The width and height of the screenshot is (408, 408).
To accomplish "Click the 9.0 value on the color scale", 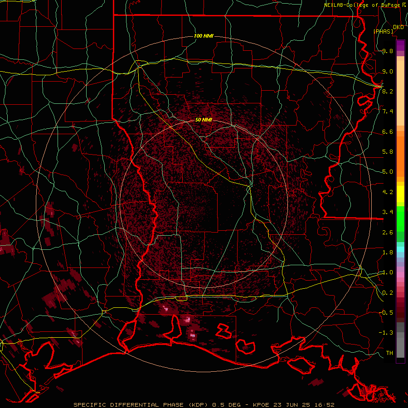I will 388,71.
